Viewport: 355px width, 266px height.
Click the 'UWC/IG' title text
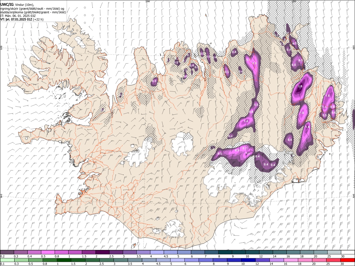coord(7,5)
